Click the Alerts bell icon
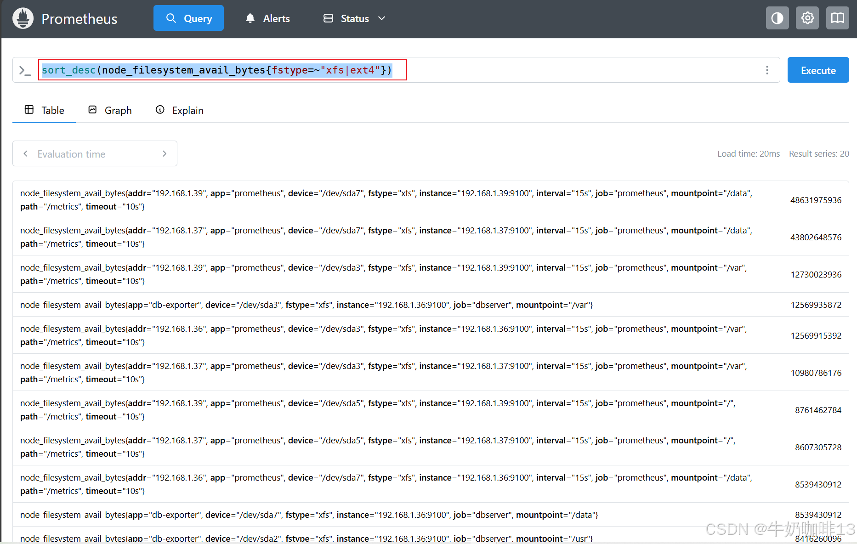 point(250,18)
